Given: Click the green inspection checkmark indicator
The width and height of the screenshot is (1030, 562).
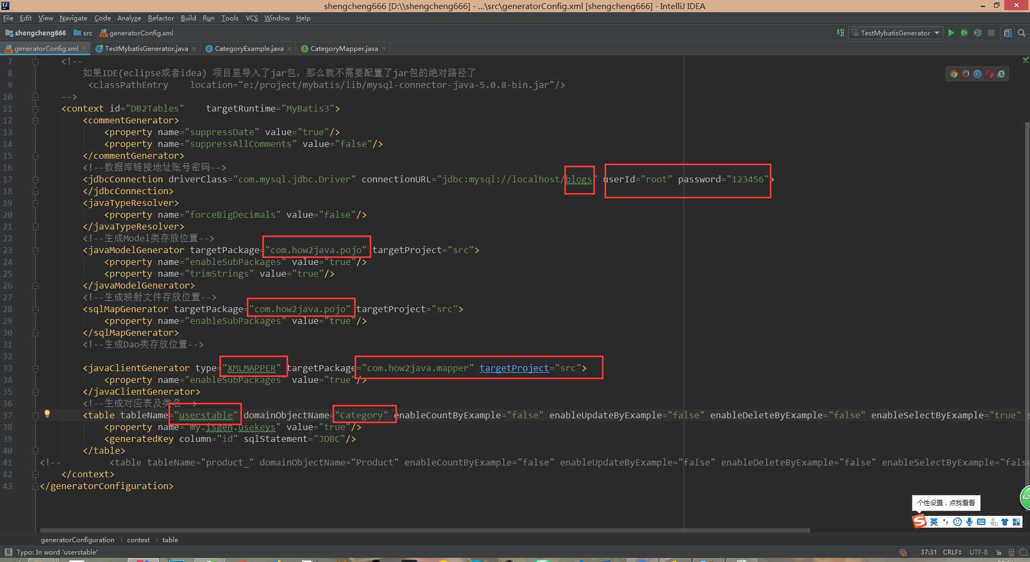Looking at the screenshot, I should [x=1026, y=60].
